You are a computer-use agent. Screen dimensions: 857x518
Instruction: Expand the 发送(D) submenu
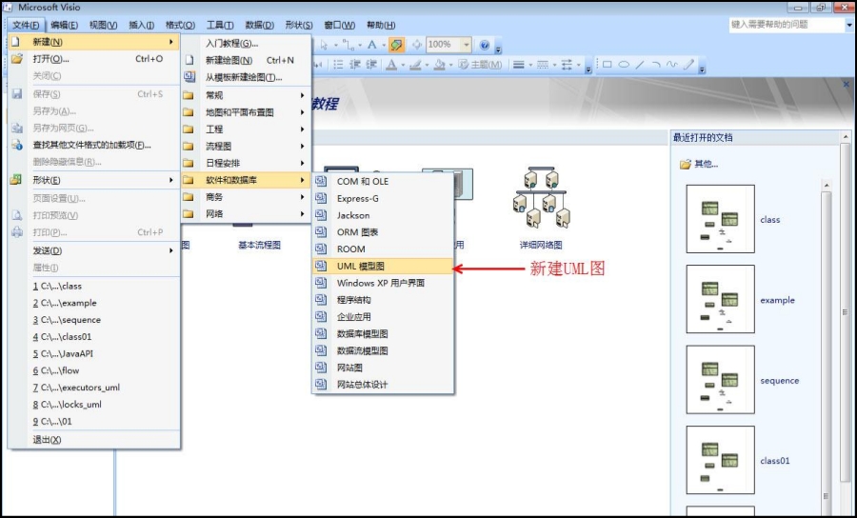coord(94,250)
